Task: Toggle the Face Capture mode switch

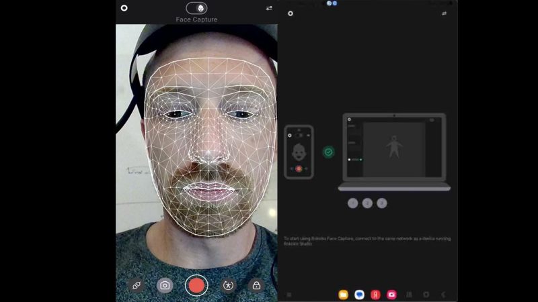Action: click(196, 8)
